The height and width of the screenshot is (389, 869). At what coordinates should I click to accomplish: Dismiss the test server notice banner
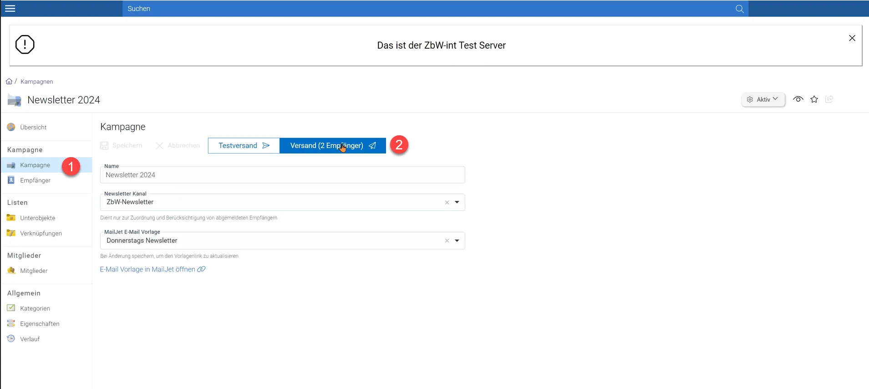point(852,38)
